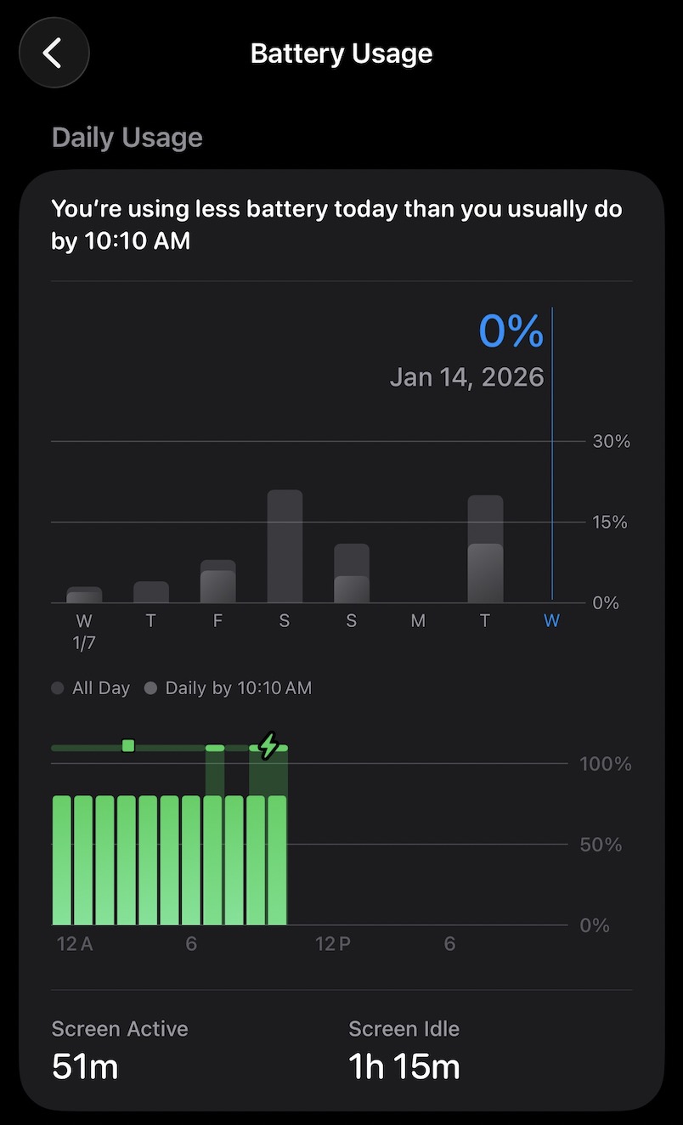Image resolution: width=683 pixels, height=1125 pixels.
Task: Tap the Daily Usage section header
Action: coord(127,138)
